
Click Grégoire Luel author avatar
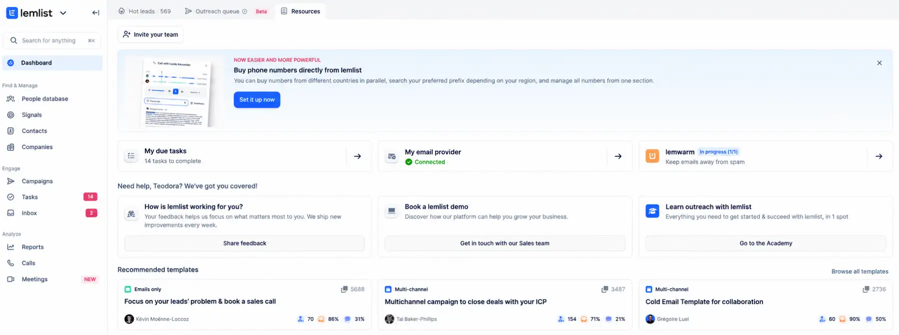click(x=650, y=319)
